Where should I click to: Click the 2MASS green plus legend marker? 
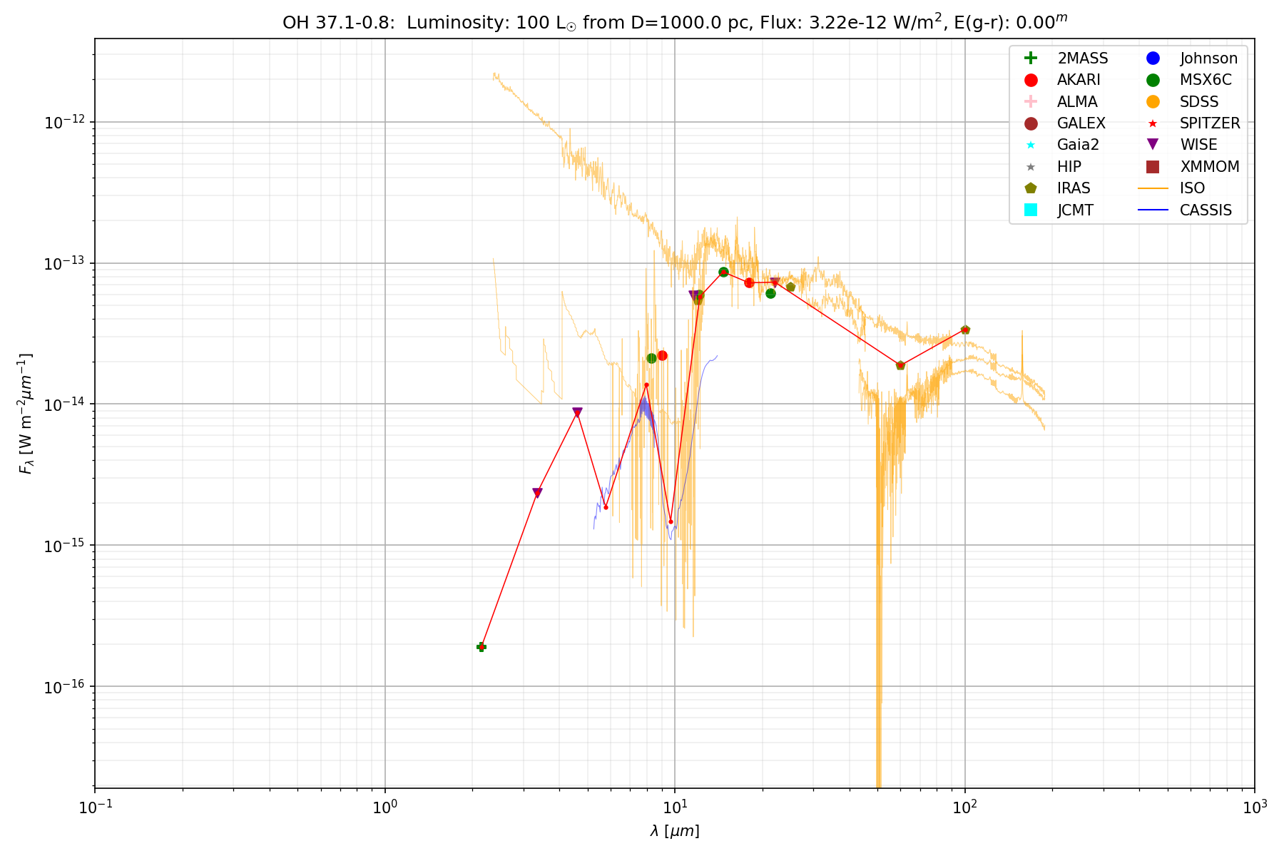point(1030,58)
